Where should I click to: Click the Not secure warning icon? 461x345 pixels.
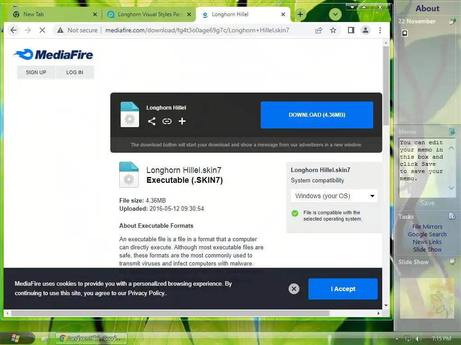coord(60,30)
